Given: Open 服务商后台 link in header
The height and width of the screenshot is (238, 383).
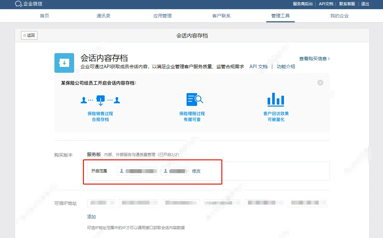Looking at the screenshot, I should tap(303, 4).
